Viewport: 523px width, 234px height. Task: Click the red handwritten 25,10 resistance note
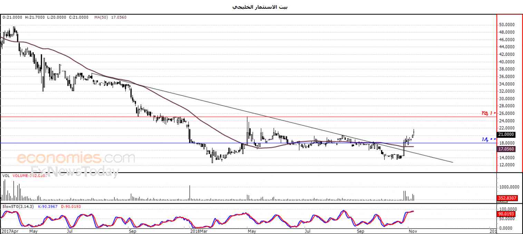pyautogui.click(x=488, y=113)
